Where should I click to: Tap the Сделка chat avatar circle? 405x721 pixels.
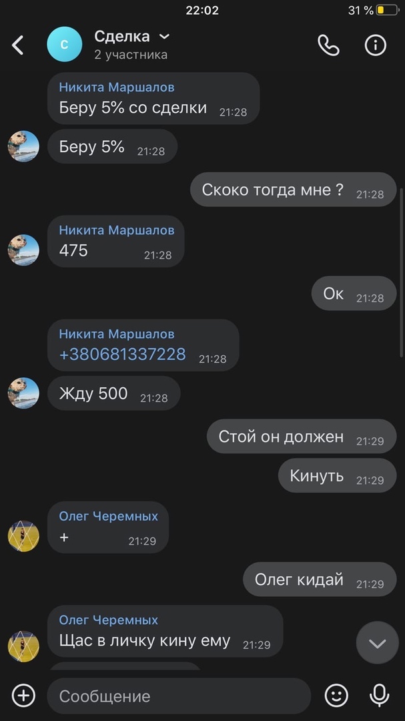[x=64, y=45]
